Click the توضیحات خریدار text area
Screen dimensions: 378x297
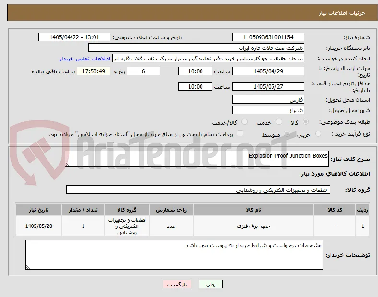[174, 255]
